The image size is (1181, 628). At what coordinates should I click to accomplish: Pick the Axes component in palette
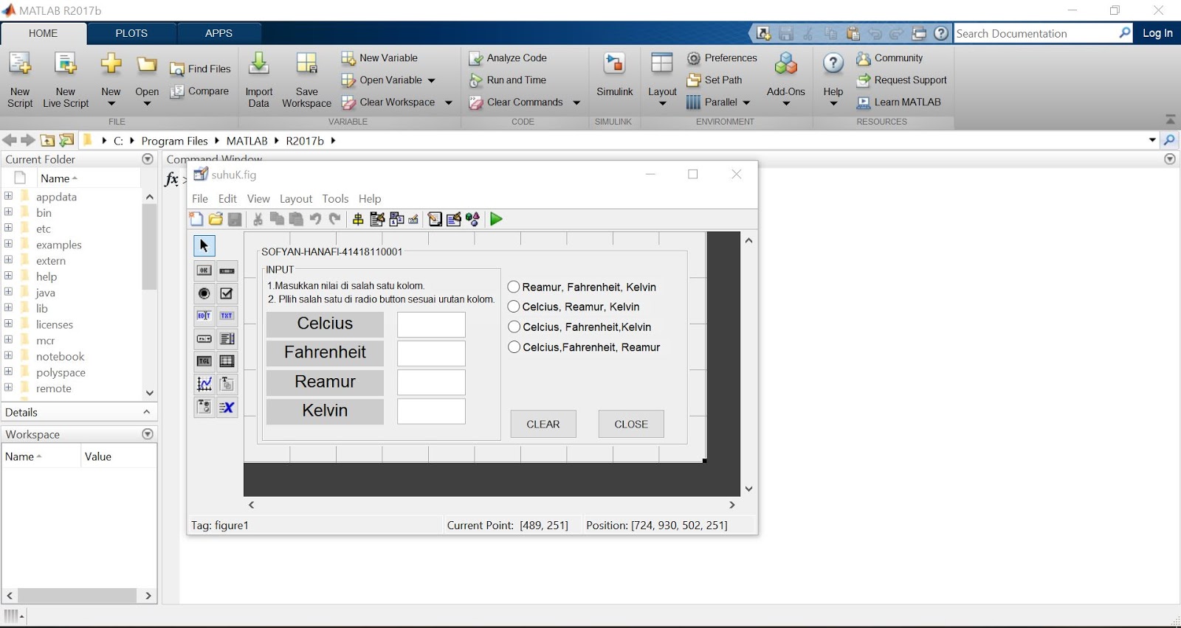pyautogui.click(x=204, y=384)
